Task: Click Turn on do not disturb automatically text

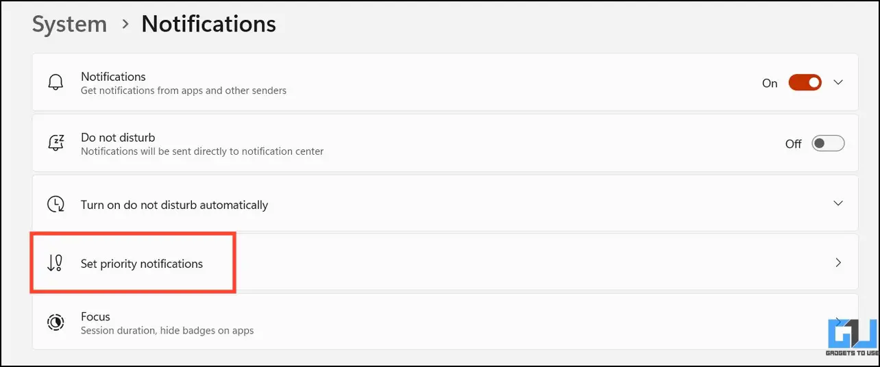Action: coord(174,205)
